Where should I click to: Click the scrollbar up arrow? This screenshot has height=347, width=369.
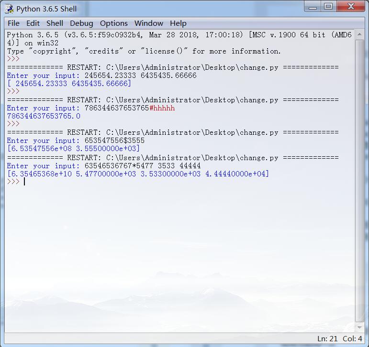click(359, 34)
